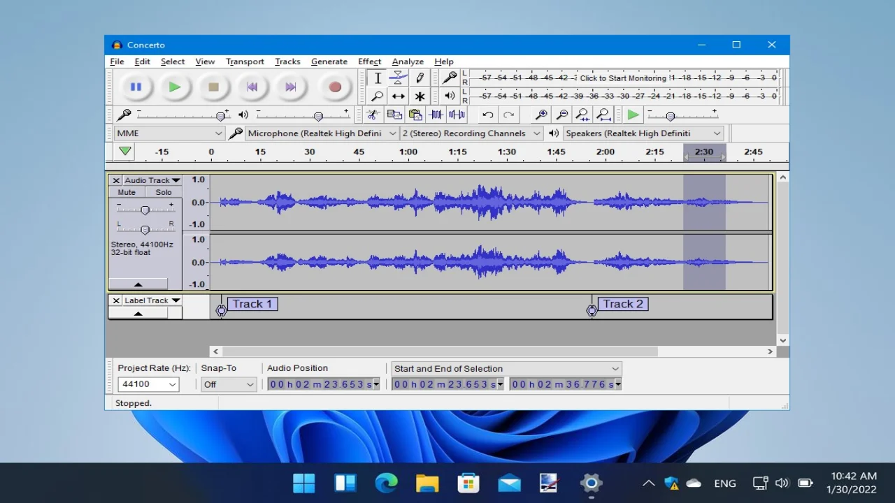
Task: Click the Redo arrow icon
Action: [x=508, y=115]
